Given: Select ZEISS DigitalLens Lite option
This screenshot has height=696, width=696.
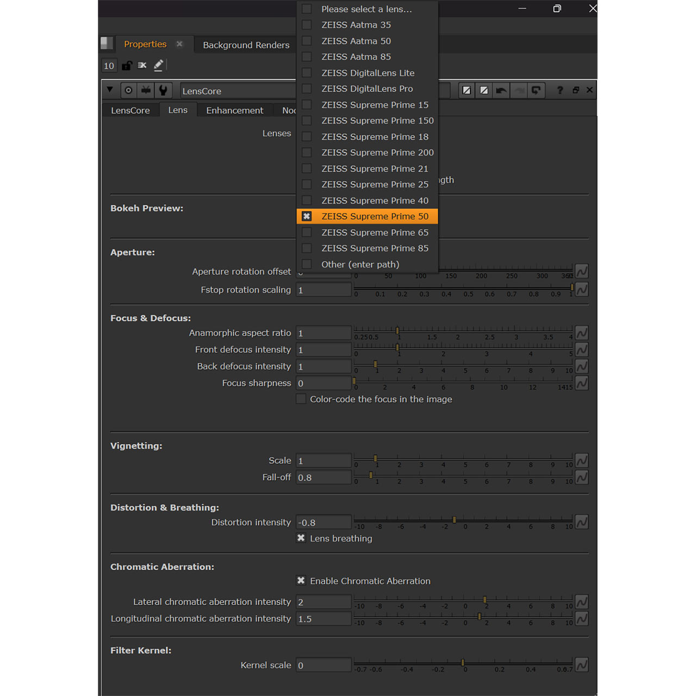Looking at the screenshot, I should click(367, 73).
